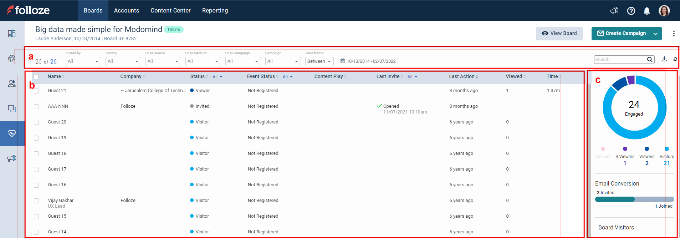The height and width of the screenshot is (238, 680).
Task: Click the Email Conversion progress bar
Action: coord(634,199)
